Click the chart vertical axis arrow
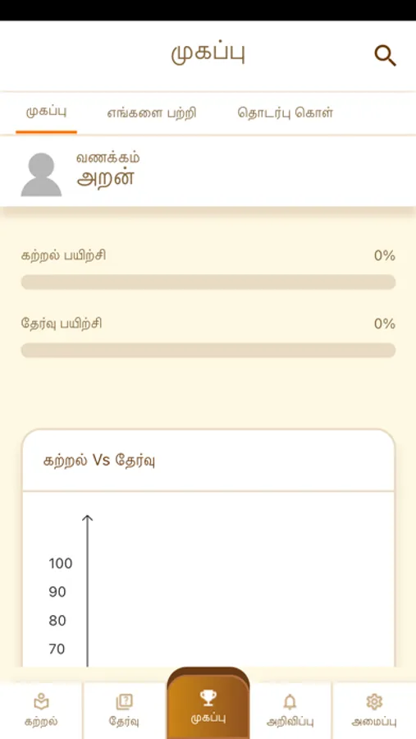Screen dimensions: 416x739 87,590
